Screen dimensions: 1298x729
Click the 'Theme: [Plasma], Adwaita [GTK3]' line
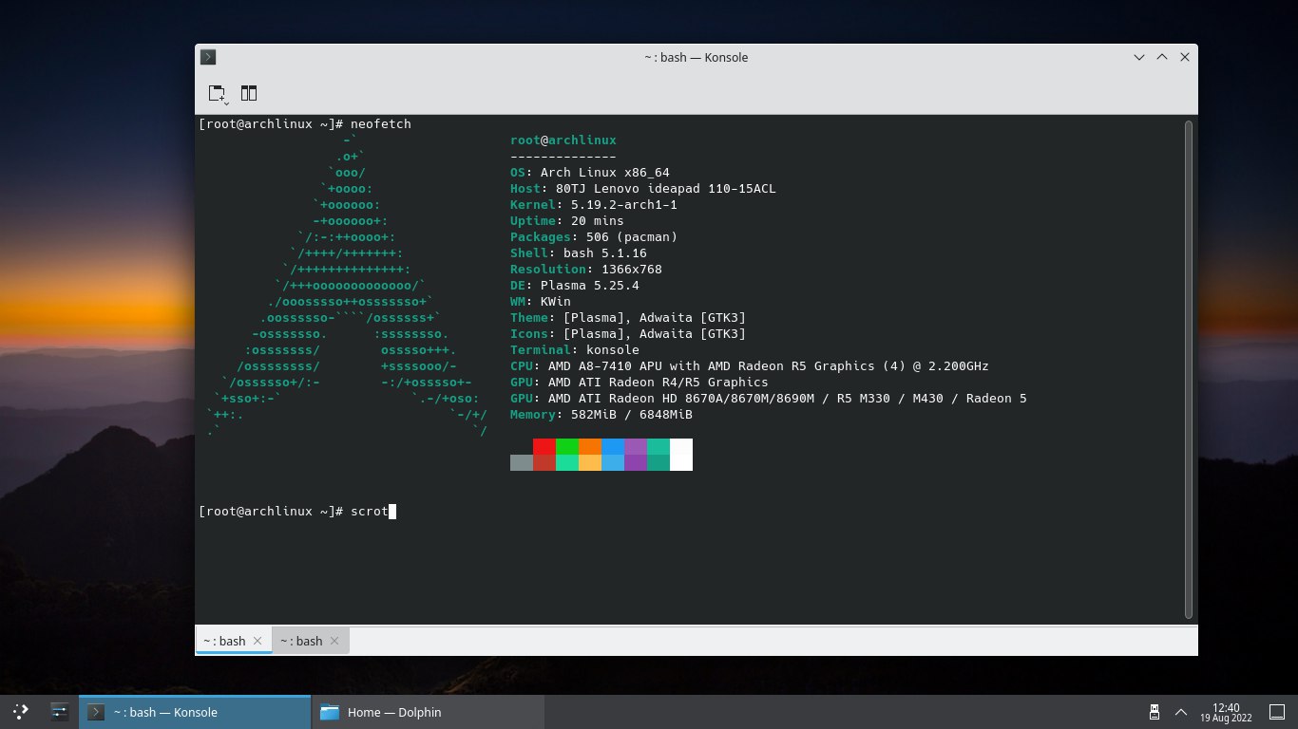628,318
